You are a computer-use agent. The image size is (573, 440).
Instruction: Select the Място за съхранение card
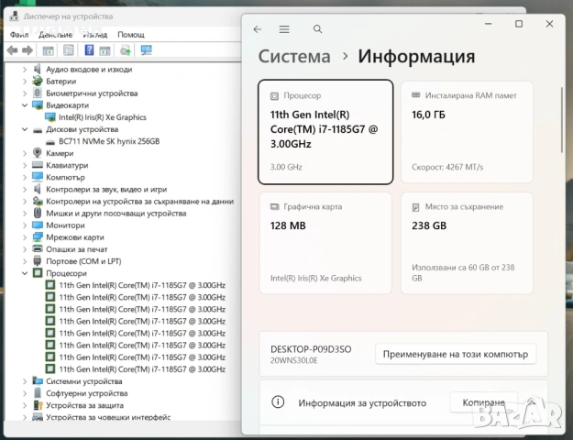pos(467,243)
